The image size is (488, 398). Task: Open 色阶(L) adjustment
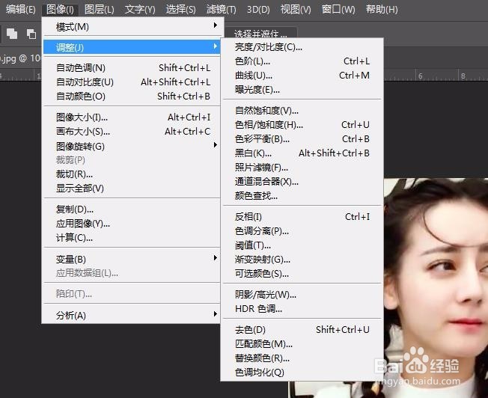(x=302, y=61)
